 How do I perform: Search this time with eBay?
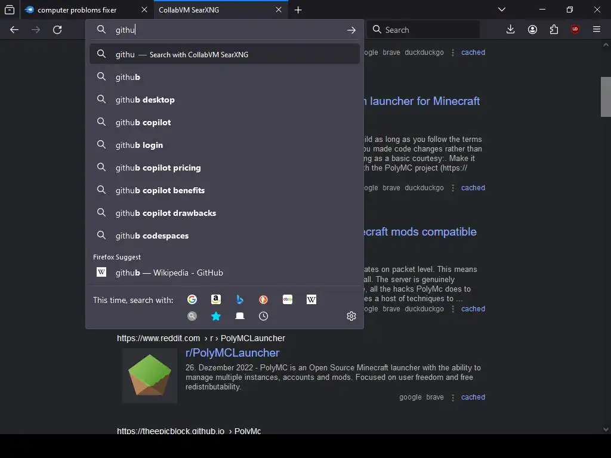click(x=288, y=299)
